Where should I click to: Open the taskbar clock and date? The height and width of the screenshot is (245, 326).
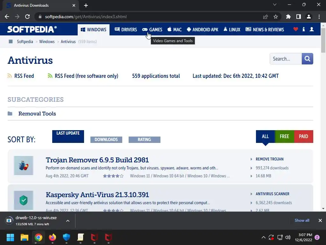(303, 237)
